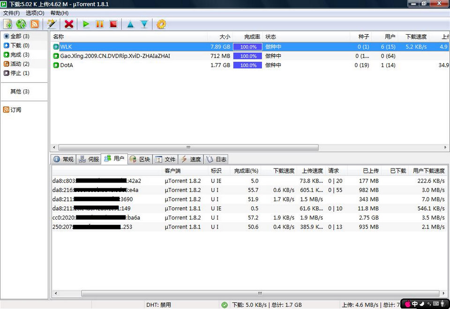450x309 pixels.
Task: Click the 2.75 GB uploaded cell
Action: [368, 218]
